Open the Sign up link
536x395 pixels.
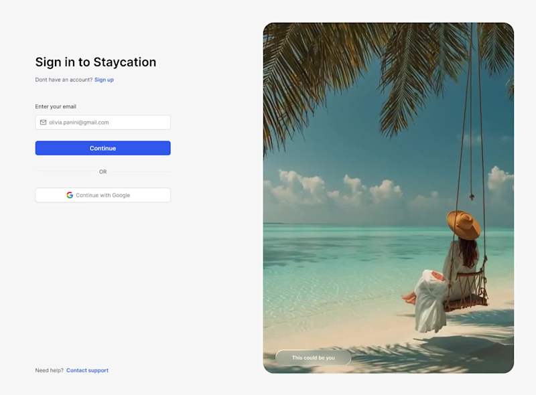[x=104, y=80]
